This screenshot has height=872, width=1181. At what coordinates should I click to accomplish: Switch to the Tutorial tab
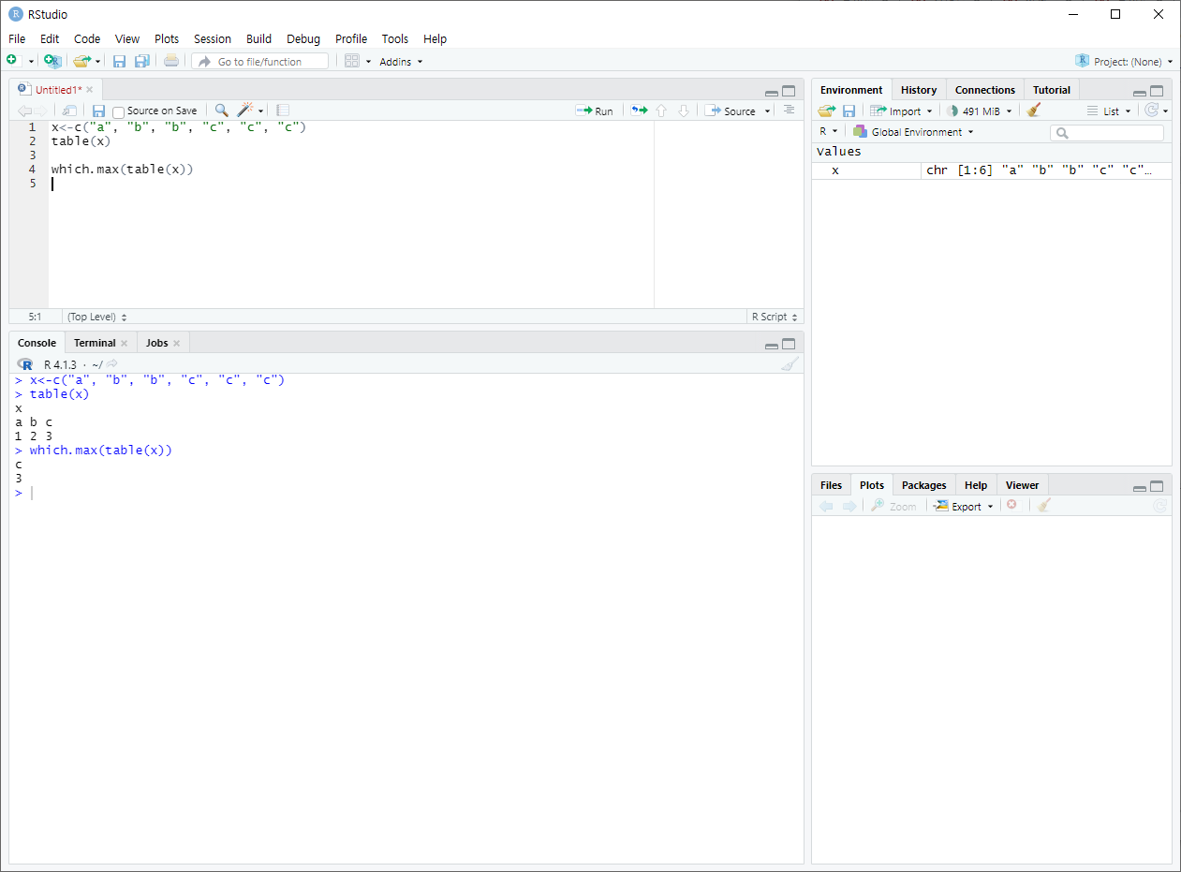(1052, 90)
